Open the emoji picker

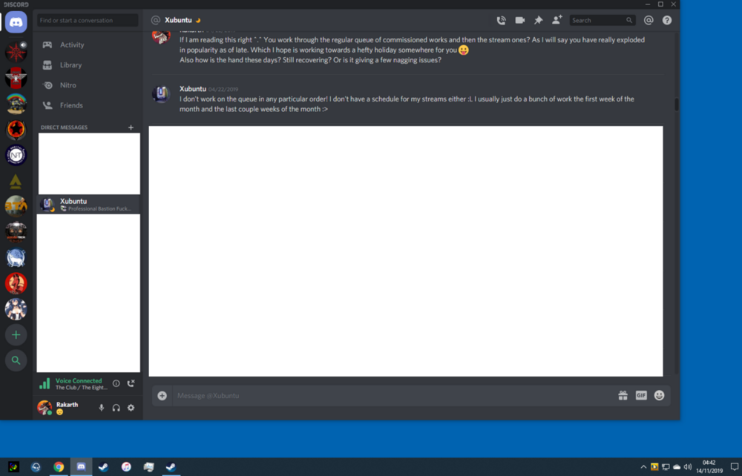pos(659,396)
